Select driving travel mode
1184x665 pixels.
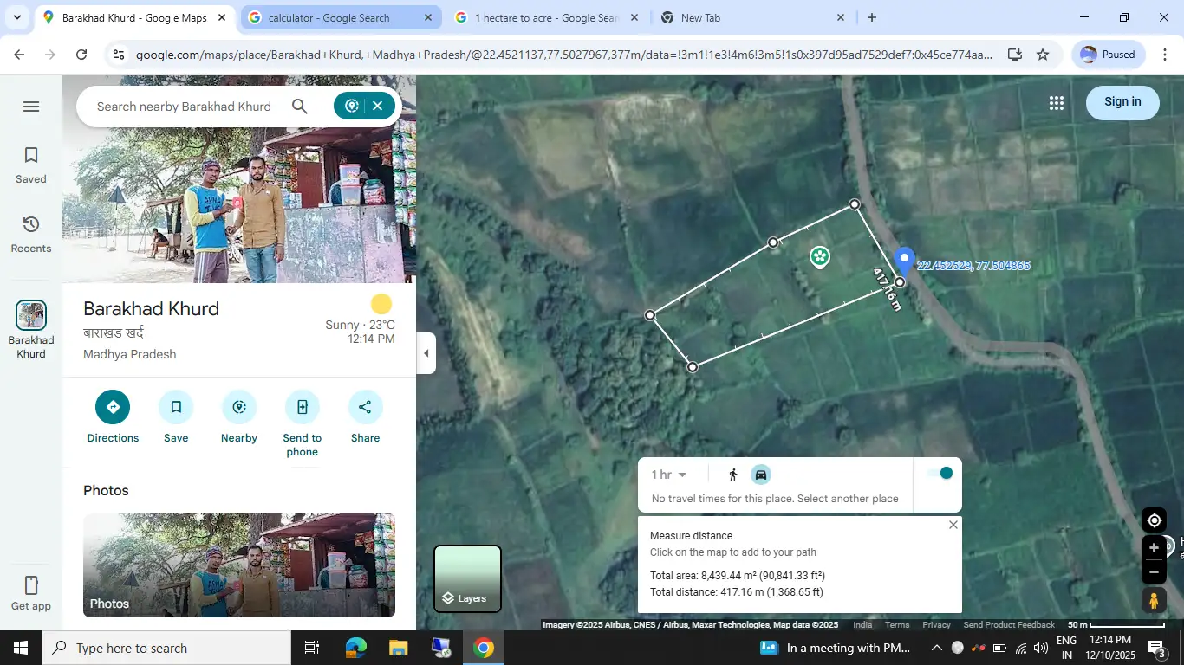point(761,475)
